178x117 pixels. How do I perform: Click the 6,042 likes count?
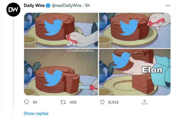point(114,102)
